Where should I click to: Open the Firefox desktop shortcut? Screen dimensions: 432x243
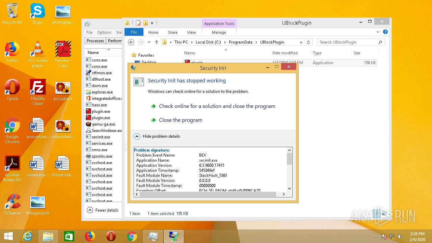click(12, 52)
